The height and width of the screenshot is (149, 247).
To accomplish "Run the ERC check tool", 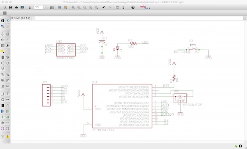I will click(x=3, y=136).
